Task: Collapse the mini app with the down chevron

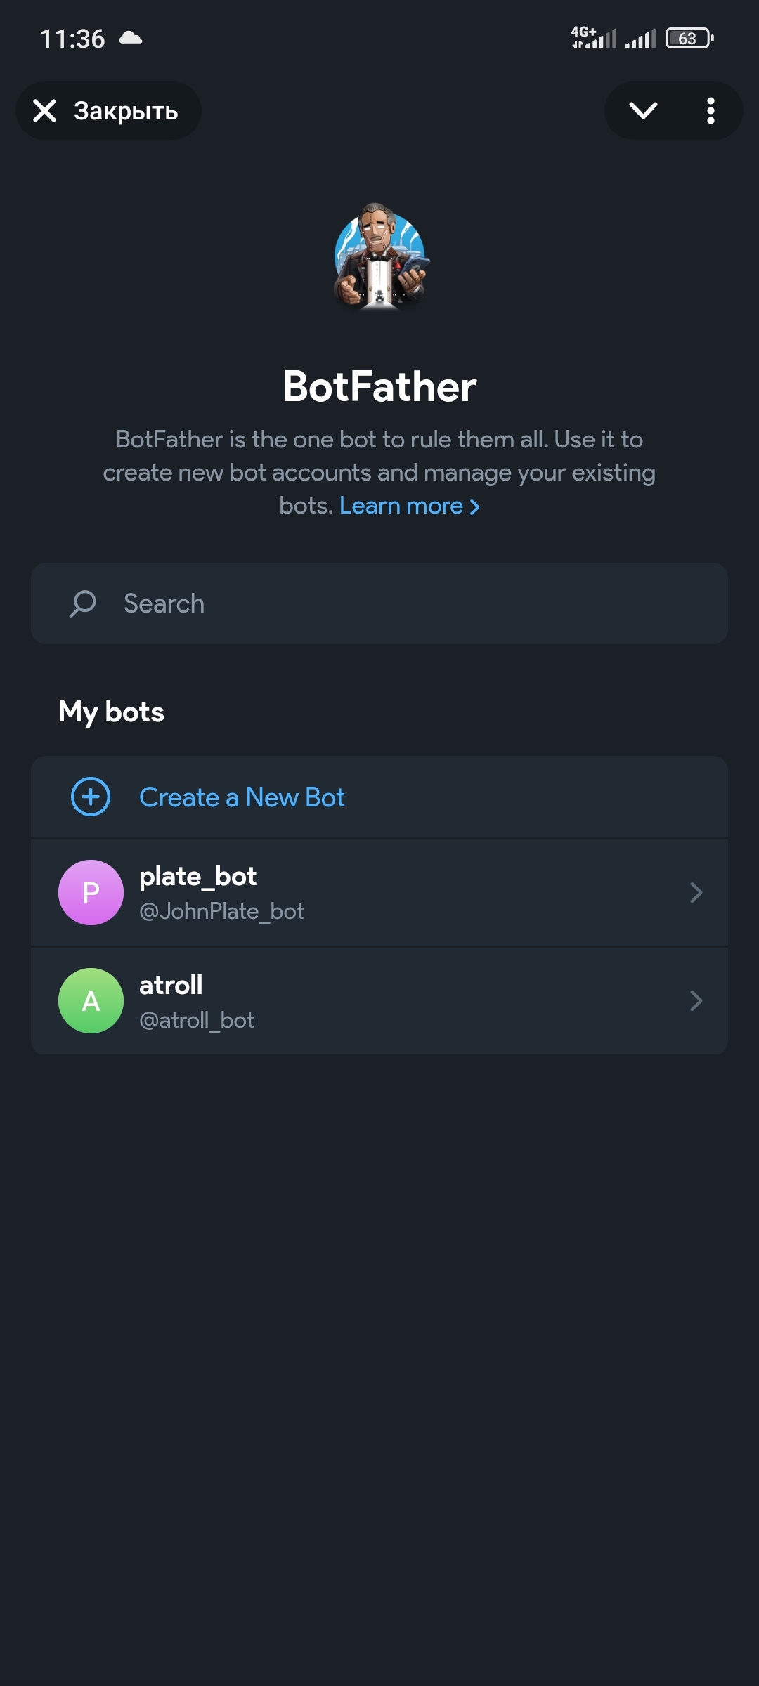Action: pos(643,110)
